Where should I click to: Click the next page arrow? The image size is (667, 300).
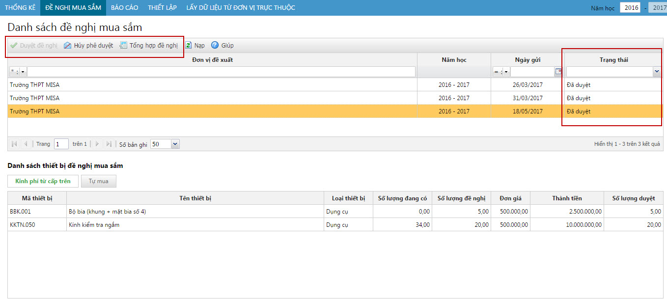97,144
